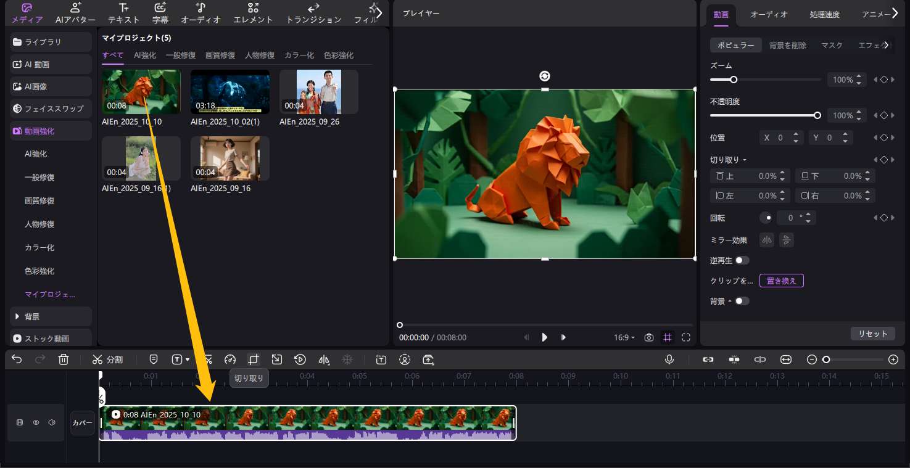Open the 16:9 aspect ratio dropdown
Screen dimensions: 910x468
tap(624, 337)
